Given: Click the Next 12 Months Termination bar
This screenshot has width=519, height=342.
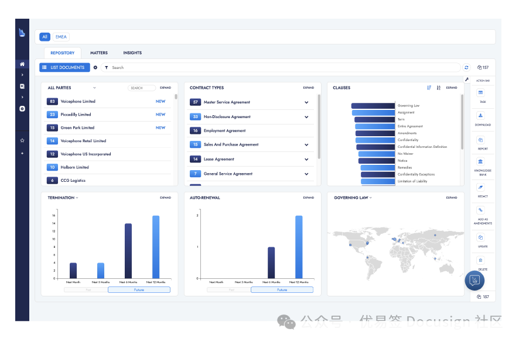Looking at the screenshot, I should coord(156,247).
